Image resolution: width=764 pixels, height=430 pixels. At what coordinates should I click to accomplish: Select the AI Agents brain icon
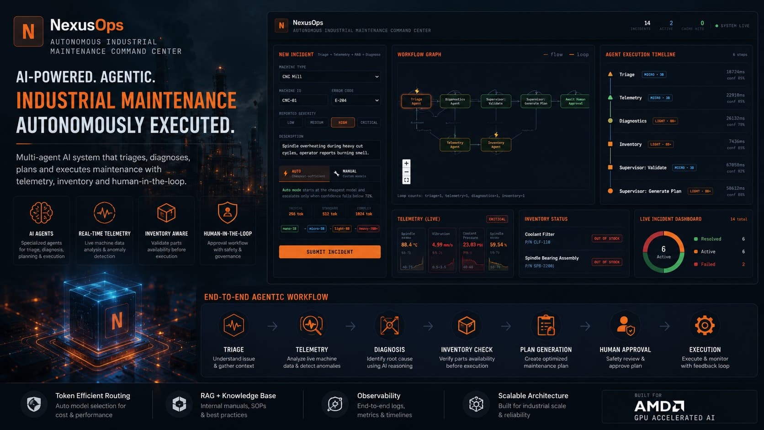click(x=41, y=212)
